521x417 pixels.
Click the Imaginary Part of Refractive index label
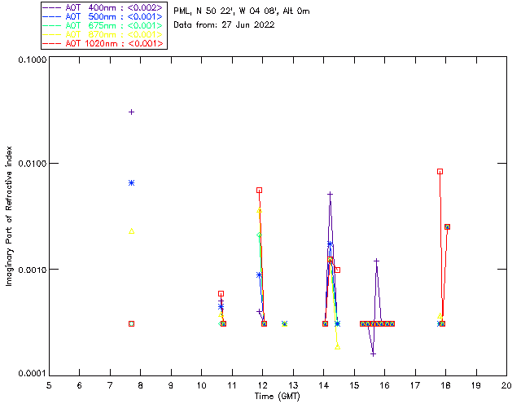click(x=9, y=216)
